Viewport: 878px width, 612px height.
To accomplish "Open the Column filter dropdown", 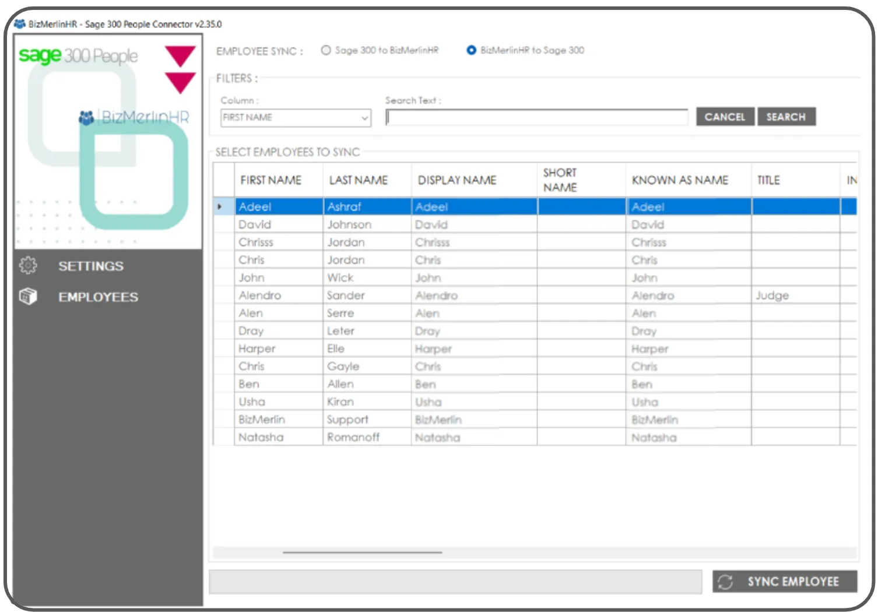I will tap(296, 118).
